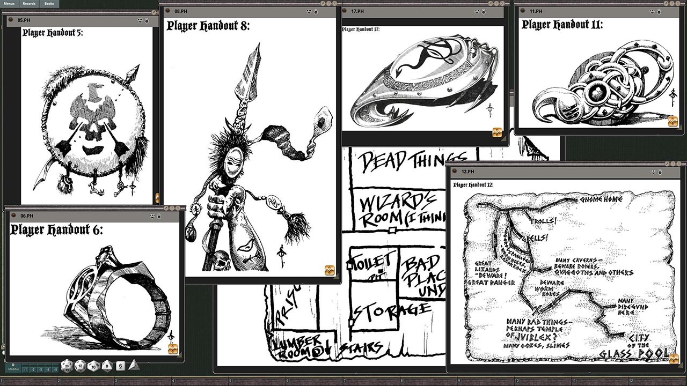This screenshot has height=386, width=687.
Task: Toggle player visibility eye on 05.PH title bar
Action: point(140,20)
